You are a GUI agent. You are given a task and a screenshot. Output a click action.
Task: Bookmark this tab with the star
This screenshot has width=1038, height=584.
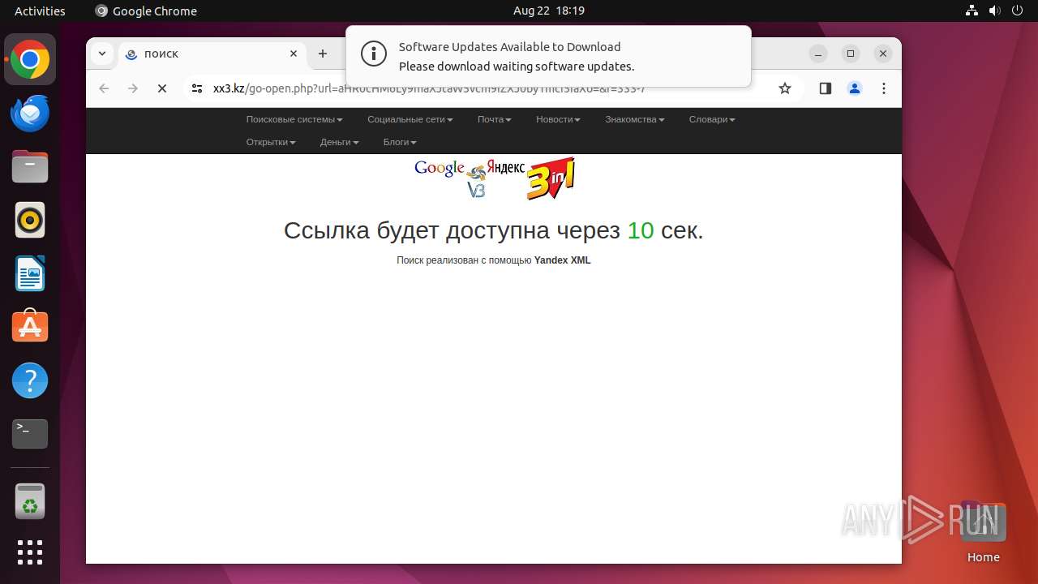(785, 88)
